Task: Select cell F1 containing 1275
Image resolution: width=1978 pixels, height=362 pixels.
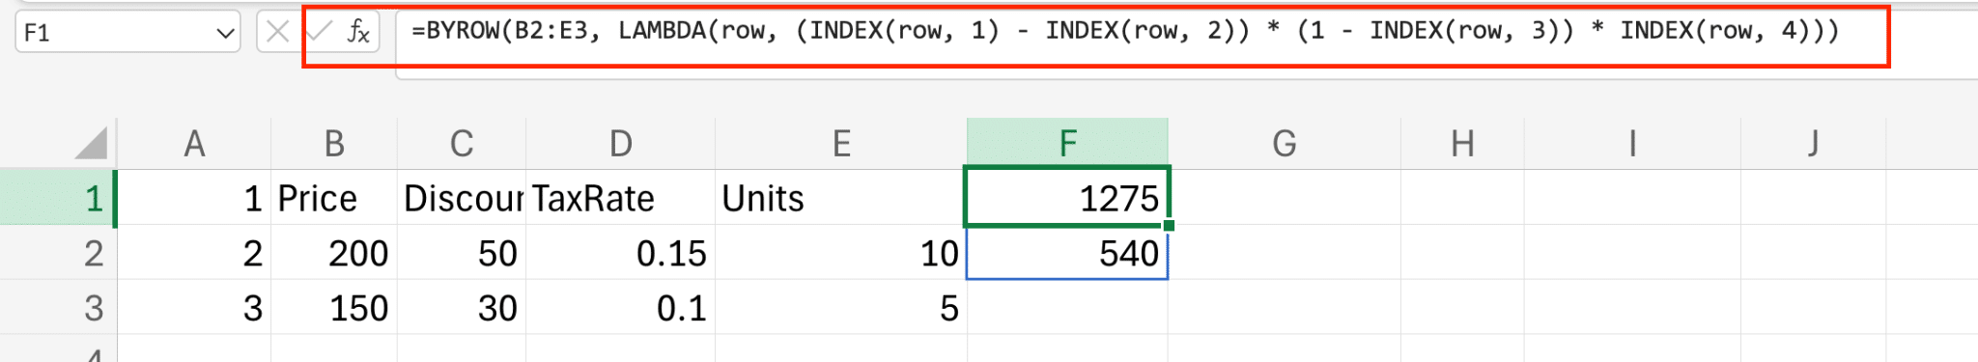Action: pos(1067,198)
